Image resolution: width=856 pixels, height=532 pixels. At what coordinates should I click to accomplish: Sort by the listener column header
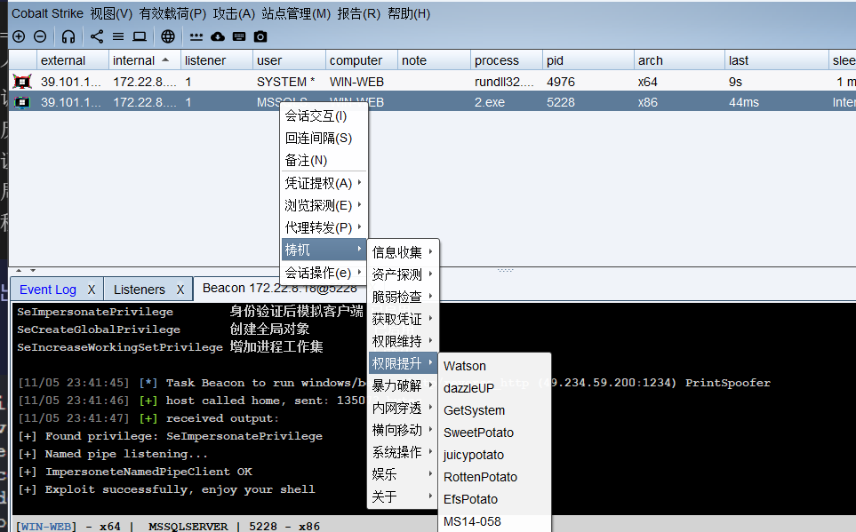[216, 60]
